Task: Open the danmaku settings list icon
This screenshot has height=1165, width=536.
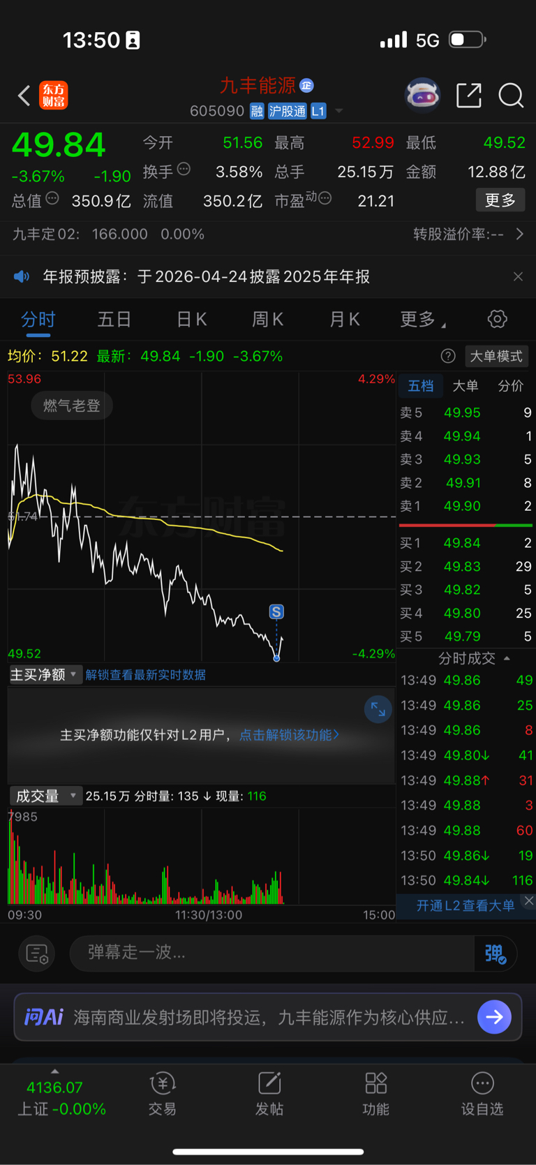Action: (x=37, y=953)
